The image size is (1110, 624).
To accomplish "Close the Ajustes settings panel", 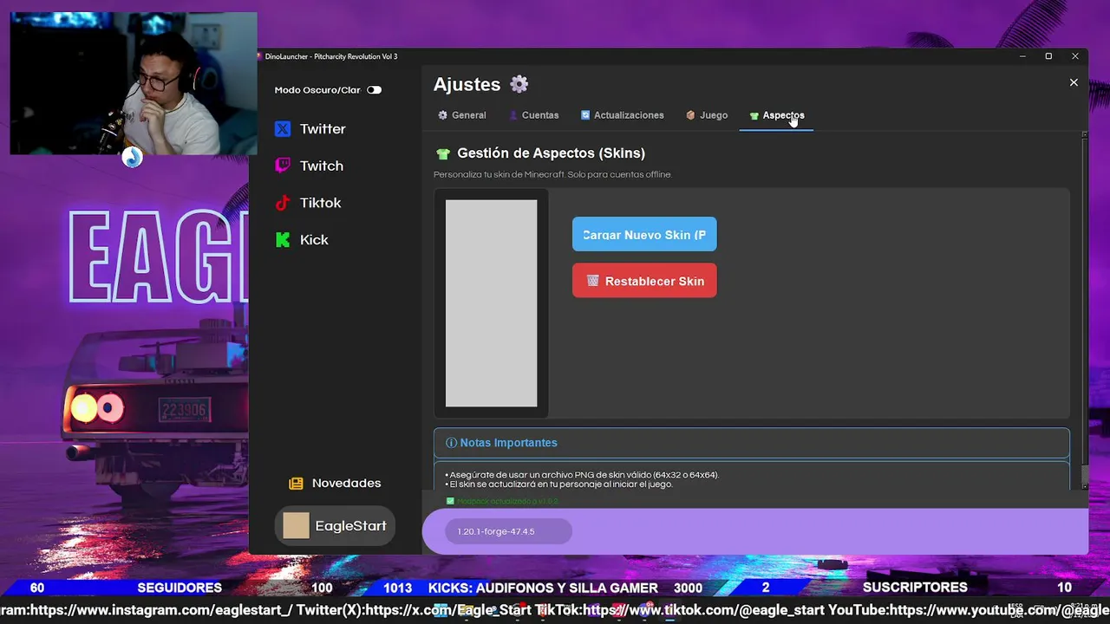I will coord(1074,82).
